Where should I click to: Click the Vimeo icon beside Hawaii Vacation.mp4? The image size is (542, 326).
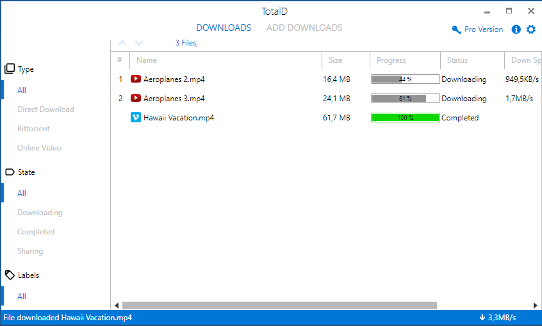point(136,118)
